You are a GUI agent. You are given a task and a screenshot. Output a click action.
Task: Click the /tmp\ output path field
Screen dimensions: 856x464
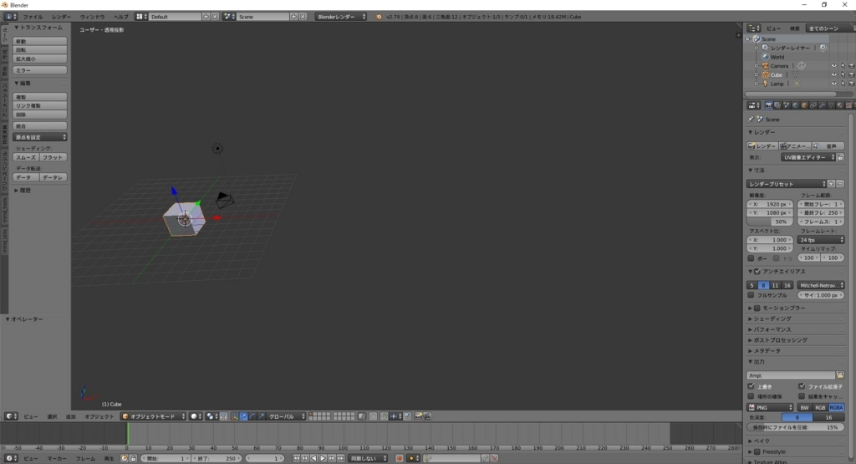pyautogui.click(x=791, y=375)
